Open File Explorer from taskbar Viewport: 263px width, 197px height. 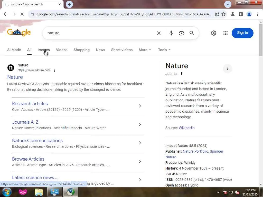click(x=39, y=192)
